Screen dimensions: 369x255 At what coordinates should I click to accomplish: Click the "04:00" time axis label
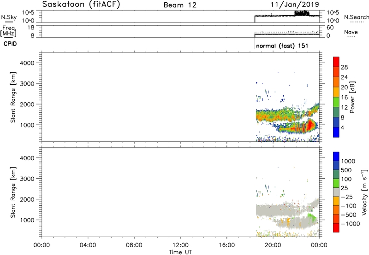[88, 245]
